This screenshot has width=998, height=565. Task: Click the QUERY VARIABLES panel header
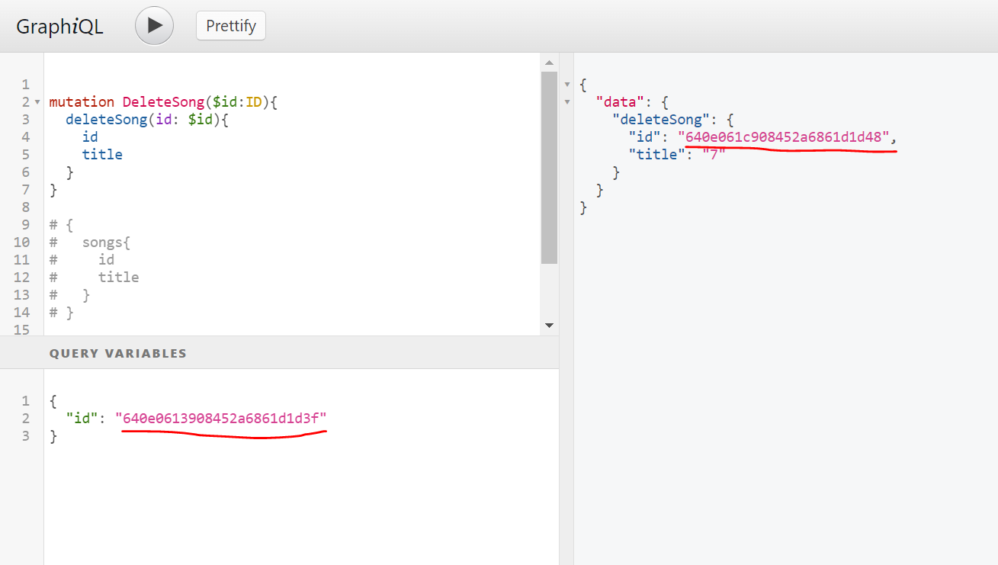pyautogui.click(x=279, y=353)
